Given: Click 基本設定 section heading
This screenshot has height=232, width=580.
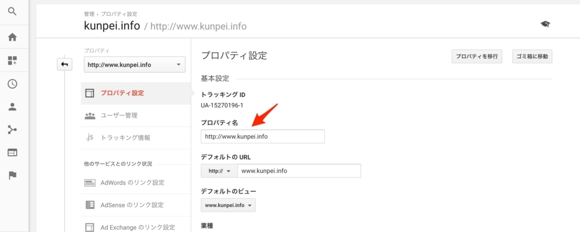Looking at the screenshot, I should coord(215,79).
